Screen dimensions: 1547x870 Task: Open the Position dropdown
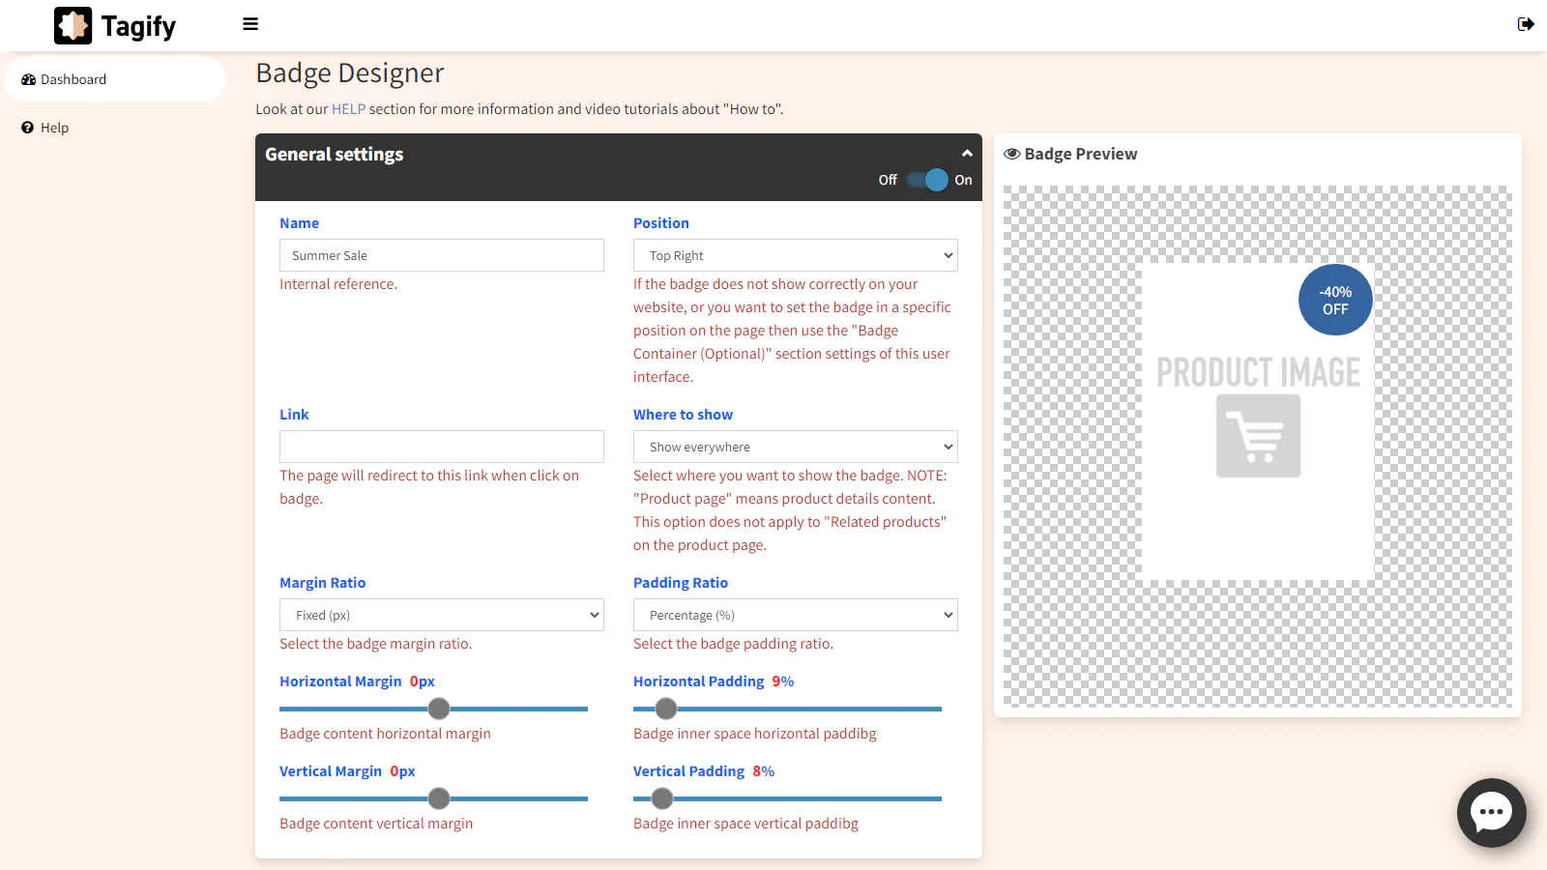(x=795, y=255)
